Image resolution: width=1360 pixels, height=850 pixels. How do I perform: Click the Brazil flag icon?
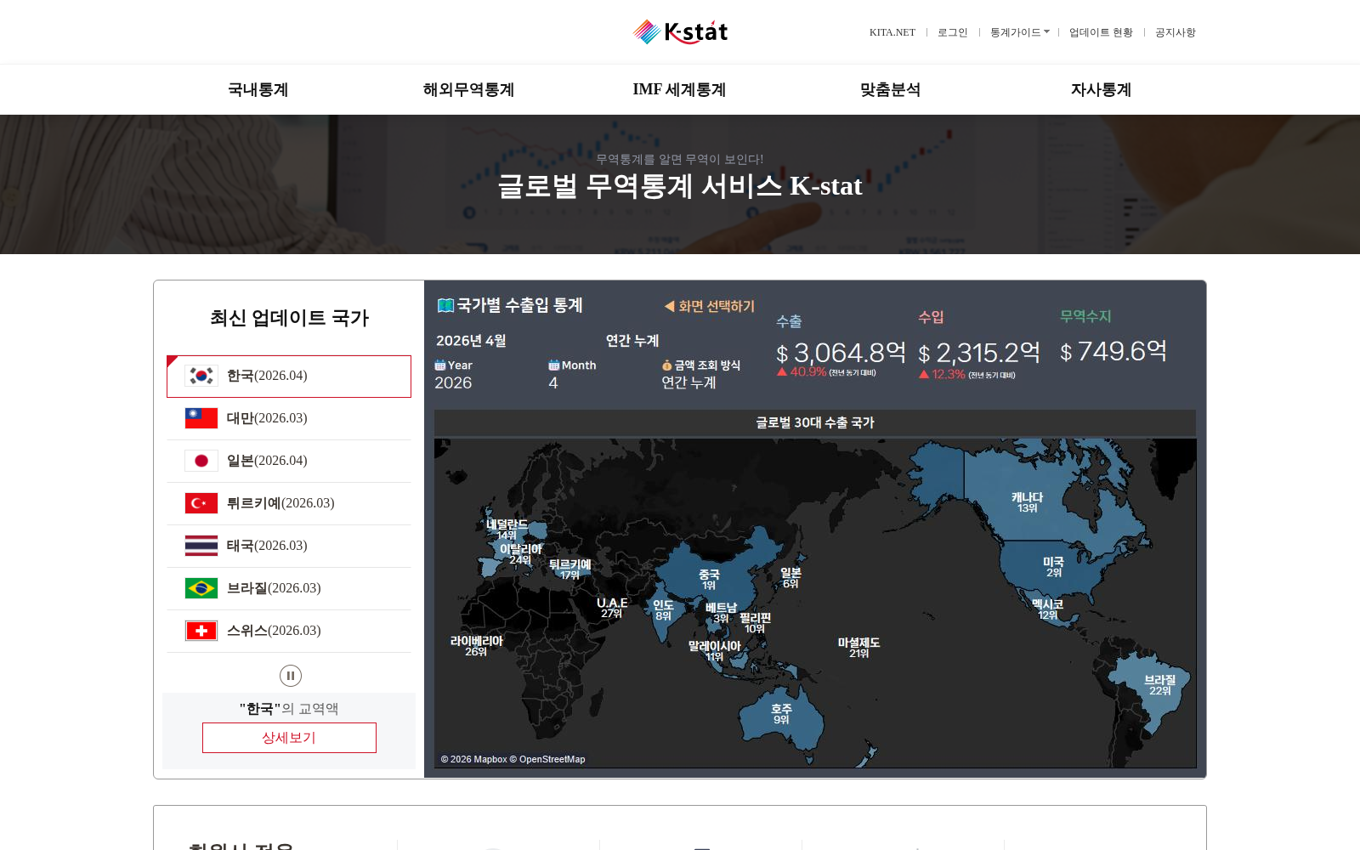click(x=201, y=588)
